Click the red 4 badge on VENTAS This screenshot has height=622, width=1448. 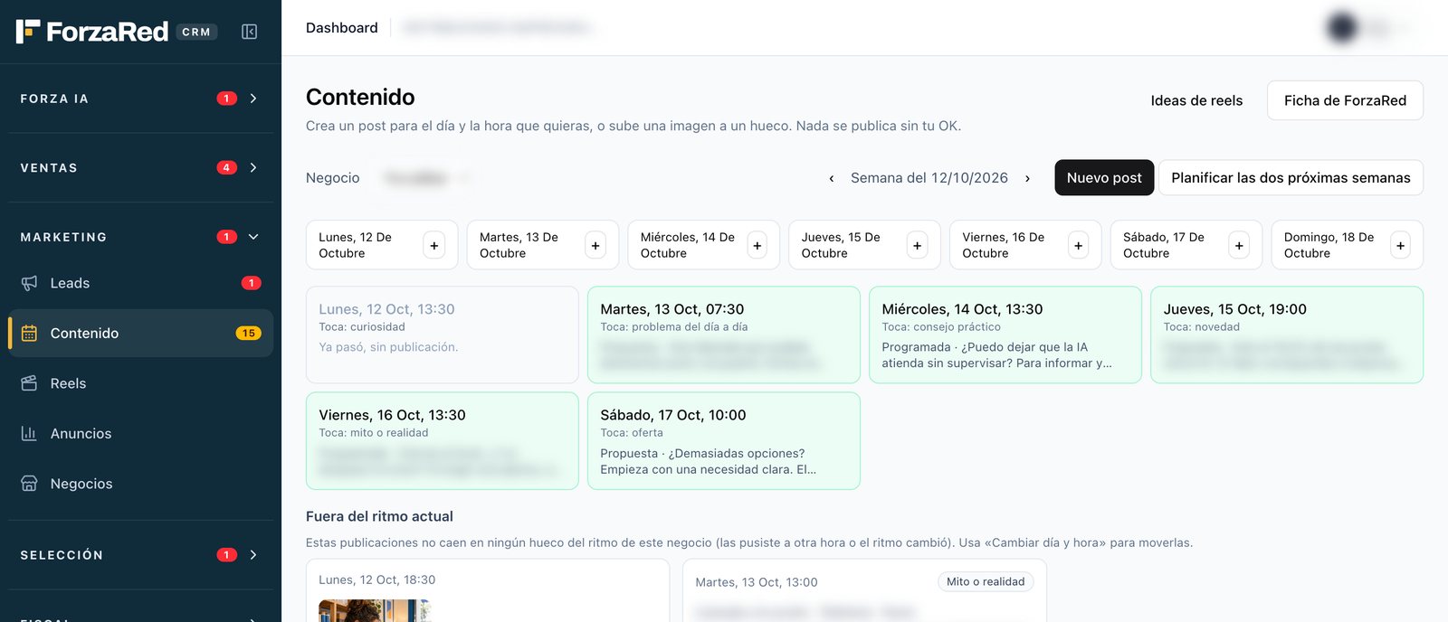coord(226,167)
